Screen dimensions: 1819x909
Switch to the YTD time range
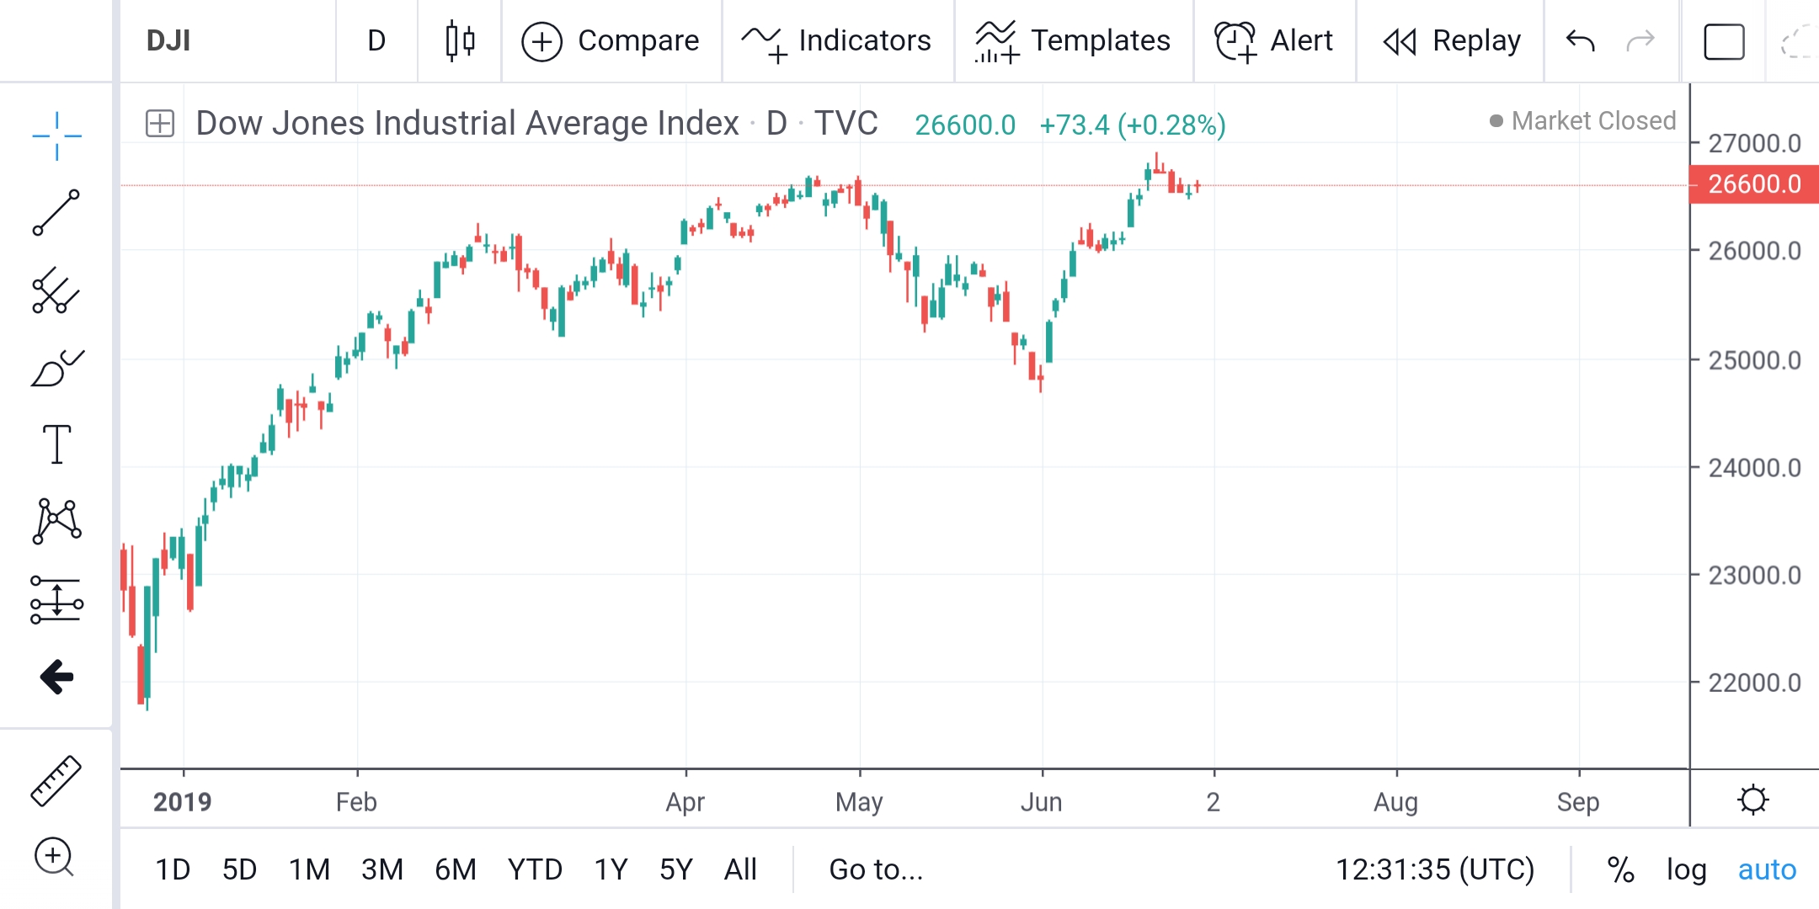[x=535, y=869]
